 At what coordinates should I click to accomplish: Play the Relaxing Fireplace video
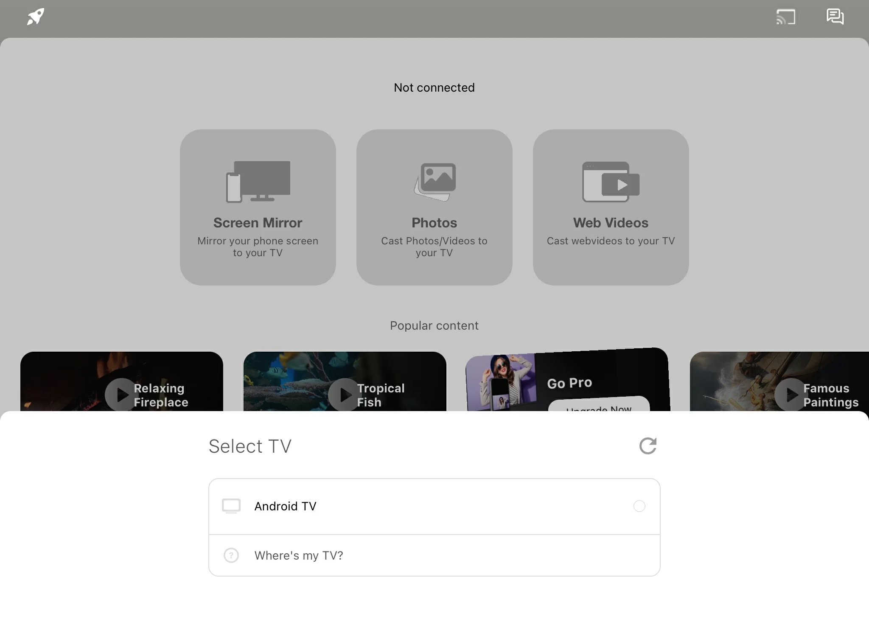point(121,395)
